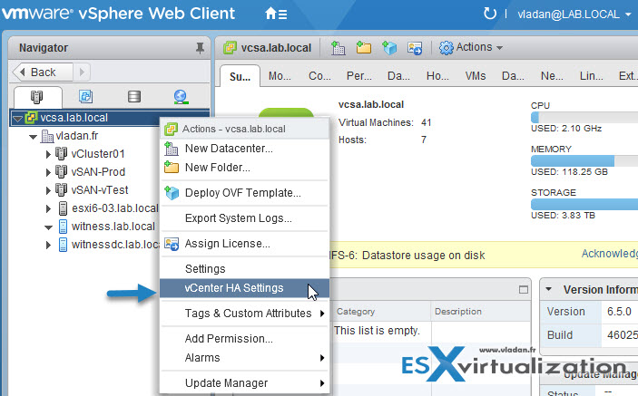This screenshot has height=396, width=638.
Task: Open the Networks tab
Action: pyautogui.click(x=552, y=76)
